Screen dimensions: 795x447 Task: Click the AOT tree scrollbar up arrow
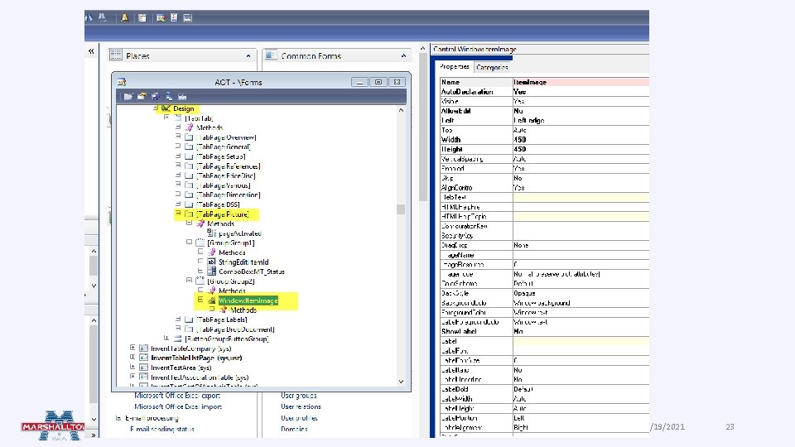click(401, 110)
